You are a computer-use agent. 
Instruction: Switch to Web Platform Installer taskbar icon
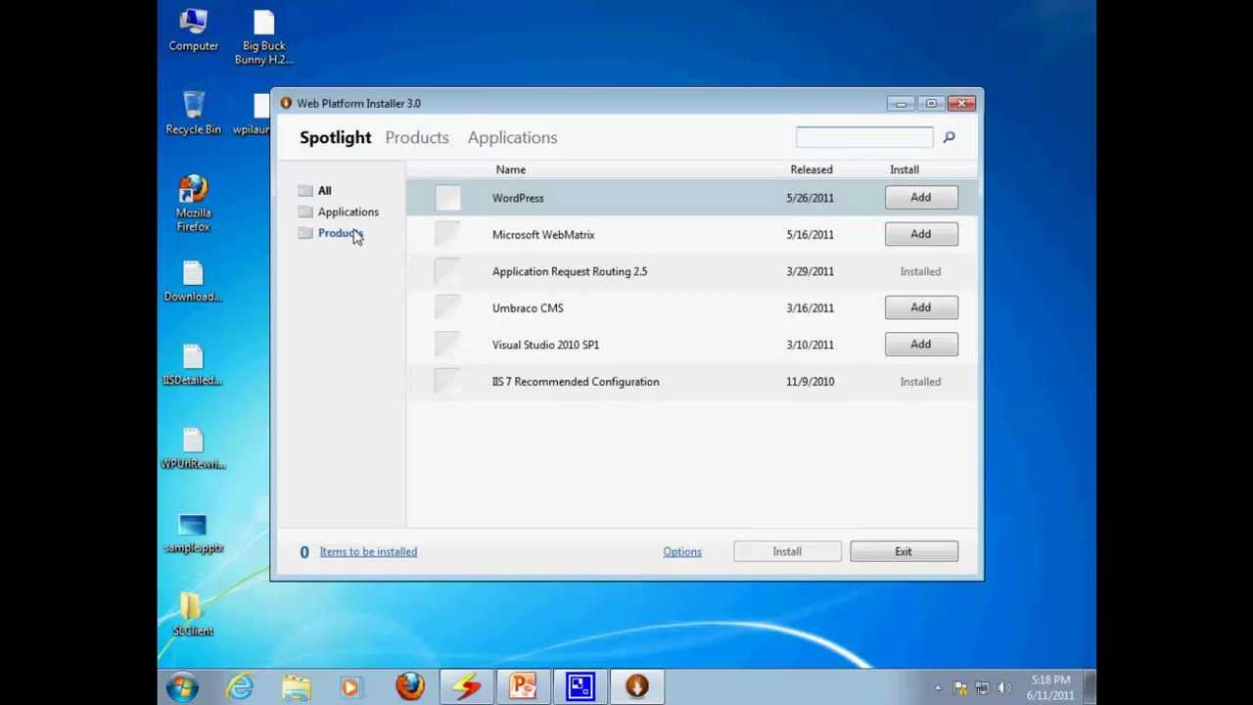coord(637,686)
